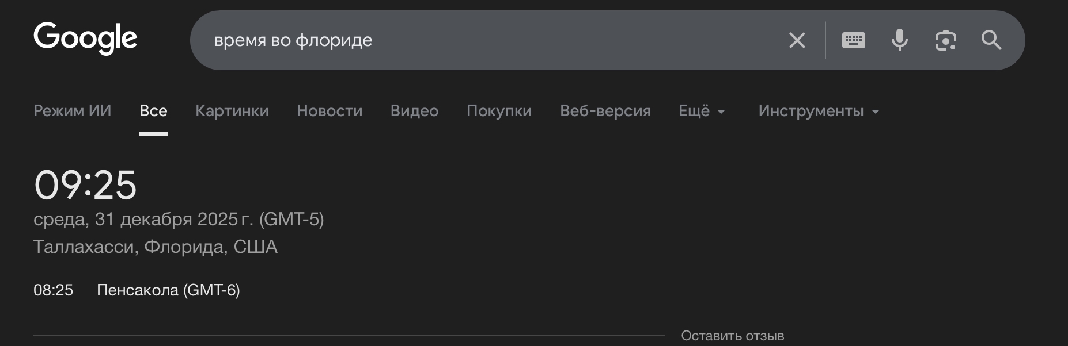Search by image with camera icon
The height and width of the screenshot is (346, 1068).
pos(945,40)
